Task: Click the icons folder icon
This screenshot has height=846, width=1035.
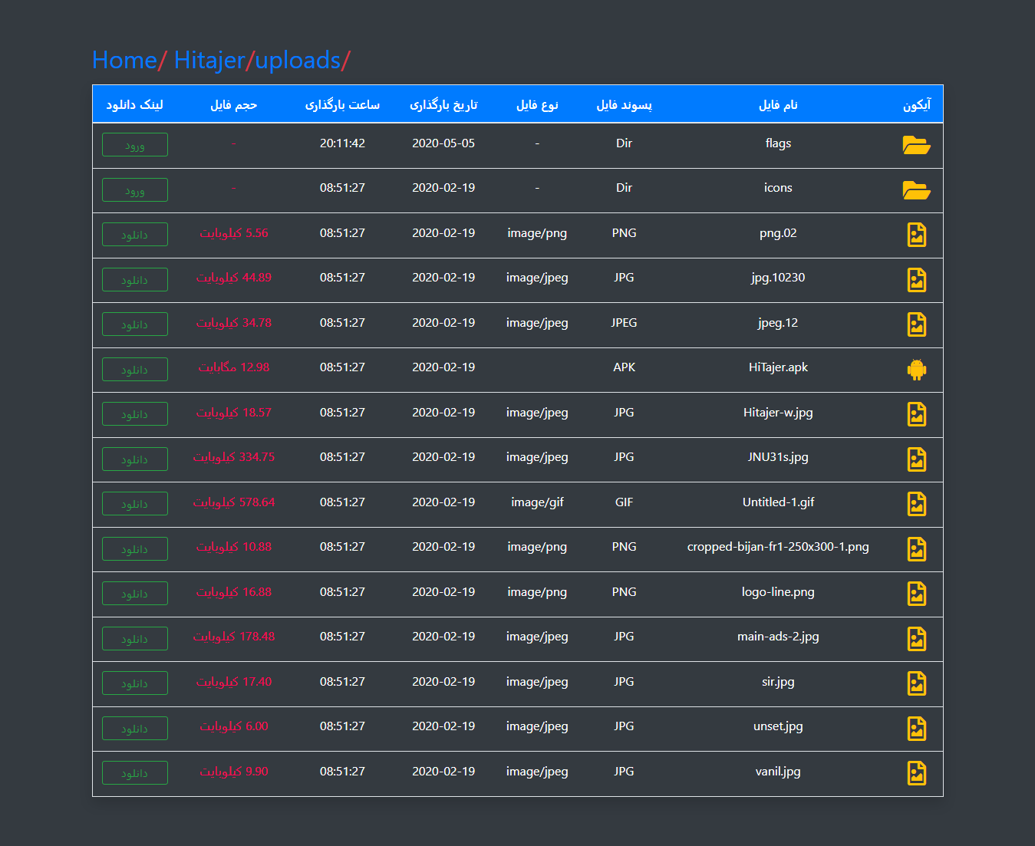Action: pyautogui.click(x=916, y=190)
